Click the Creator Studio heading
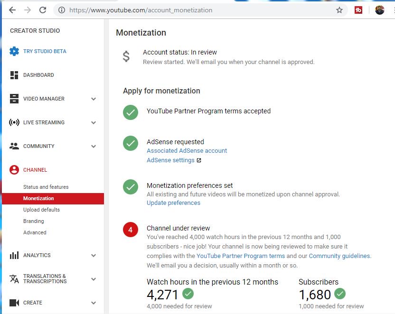Image resolution: width=395 pixels, height=314 pixels. (x=35, y=31)
